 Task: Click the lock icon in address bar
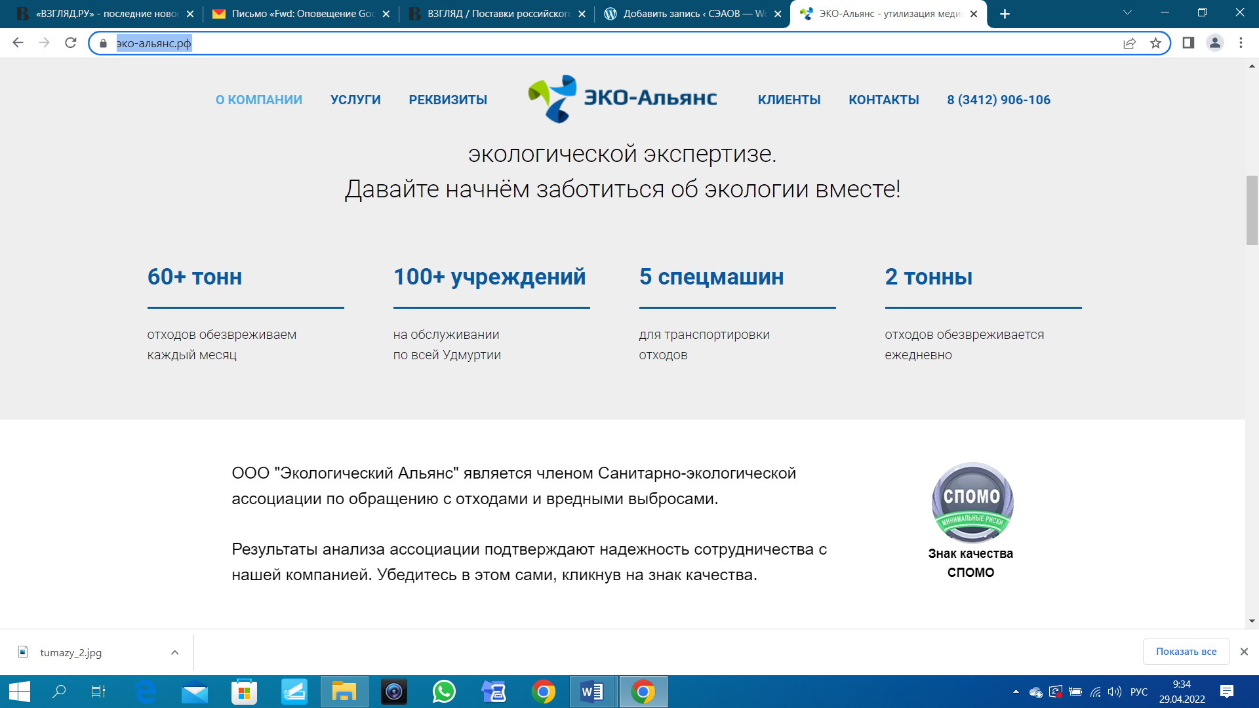click(x=103, y=43)
